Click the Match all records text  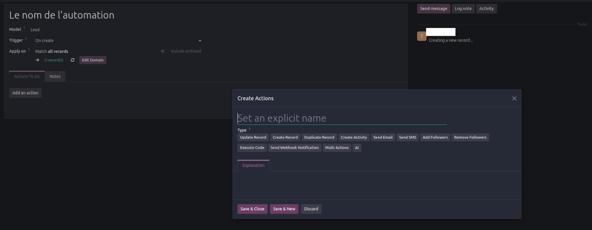pyautogui.click(x=52, y=51)
